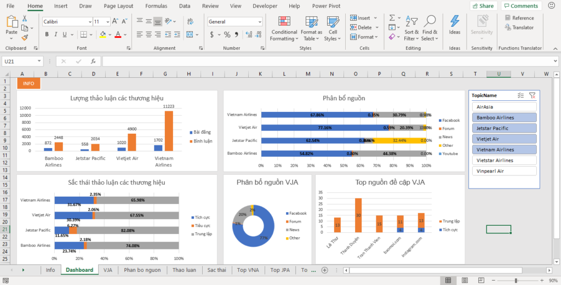This screenshot has height=285, width=561.
Task: Expand the formula bar
Action: point(556,61)
